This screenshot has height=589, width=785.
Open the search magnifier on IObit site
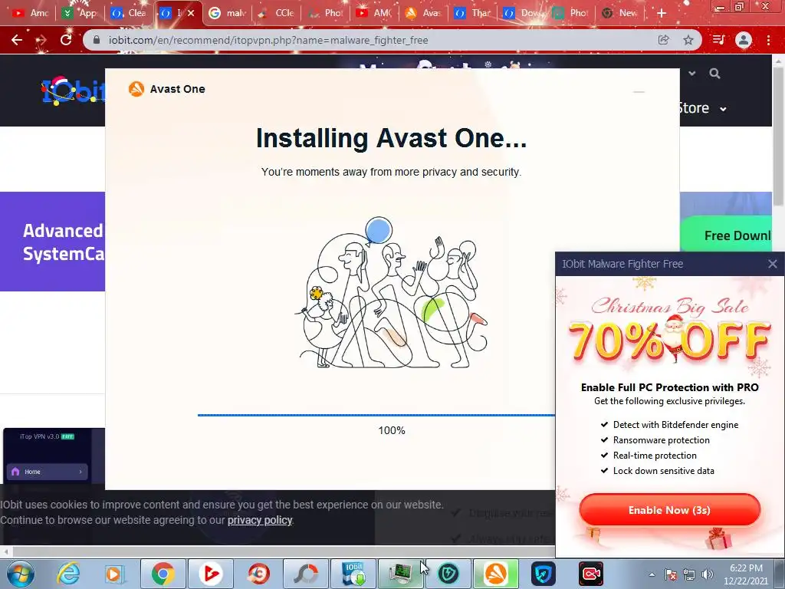pyautogui.click(x=714, y=74)
